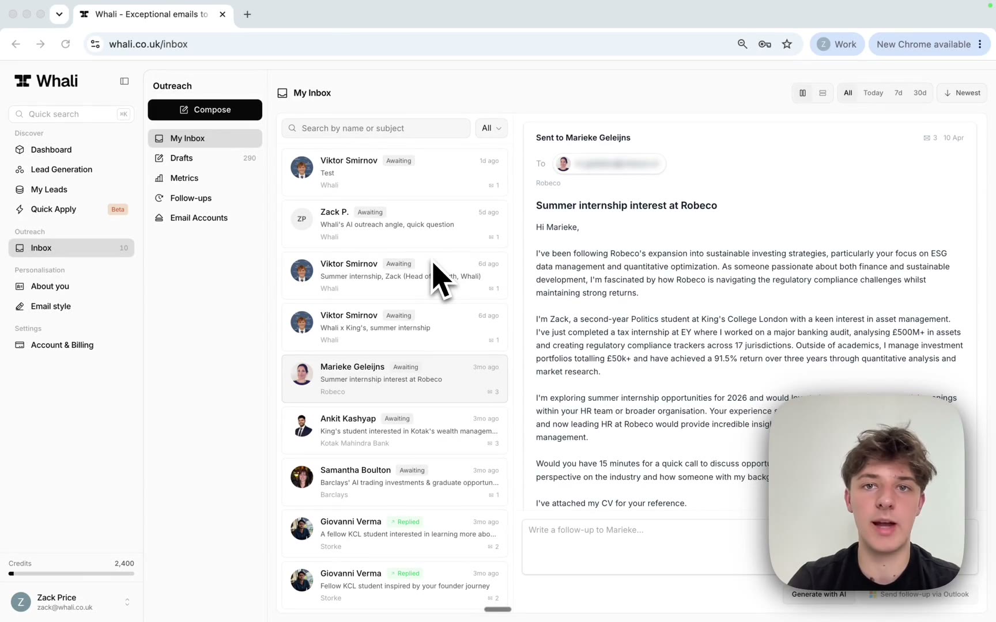Collapse the Whali sidebar panel icon
This screenshot has height=622, width=996.
(x=124, y=81)
